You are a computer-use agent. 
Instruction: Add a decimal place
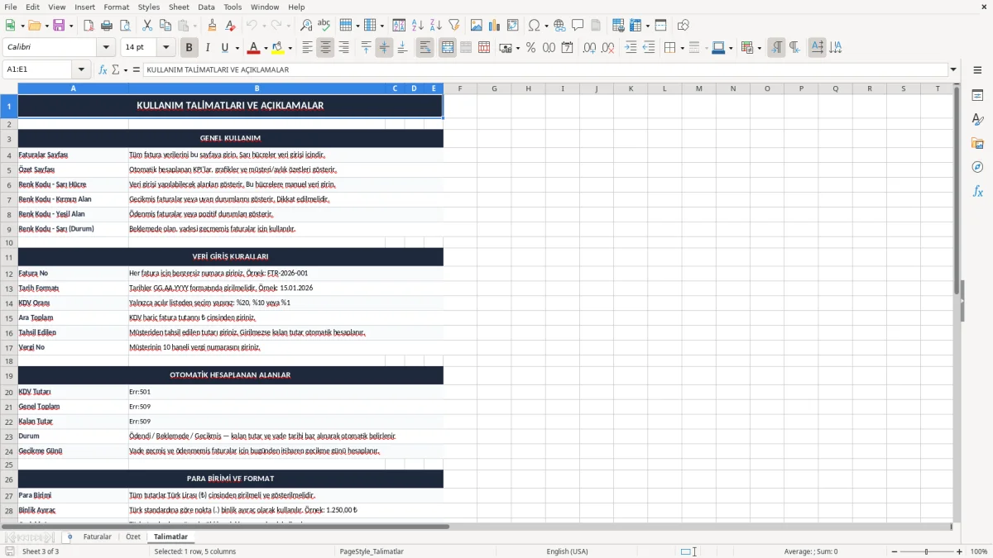click(589, 48)
